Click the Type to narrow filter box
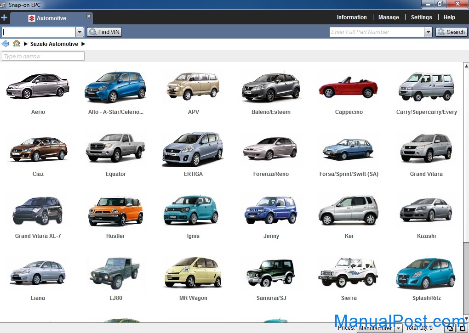Viewport: 469px width, 333px height. pyautogui.click(x=43, y=56)
